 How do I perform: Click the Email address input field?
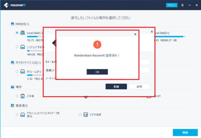(144, 62)
